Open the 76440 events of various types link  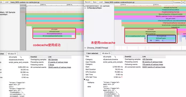[x=59, y=67]
